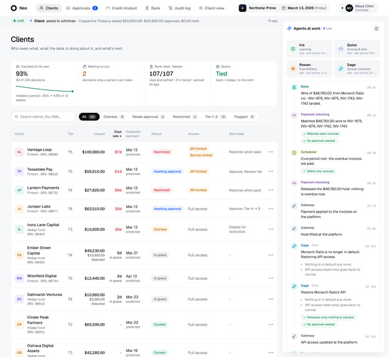
Task: Click the Scheduler clock icon in feed
Action: 294,153
